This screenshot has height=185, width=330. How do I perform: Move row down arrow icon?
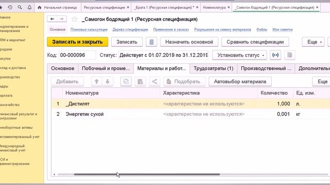tap(108, 82)
